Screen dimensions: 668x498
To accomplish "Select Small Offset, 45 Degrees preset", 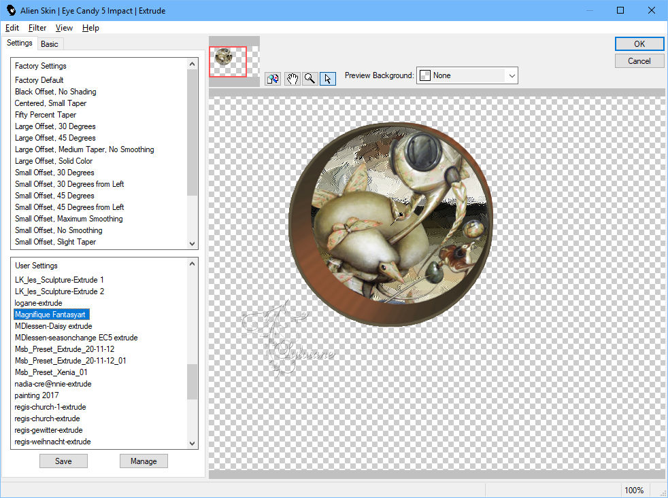I will [54, 196].
